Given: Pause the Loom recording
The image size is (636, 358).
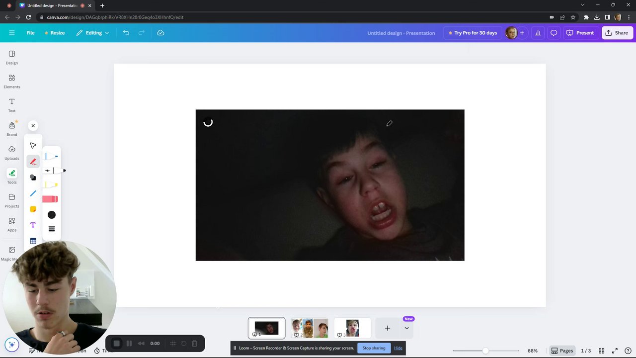Looking at the screenshot, I should point(129,343).
